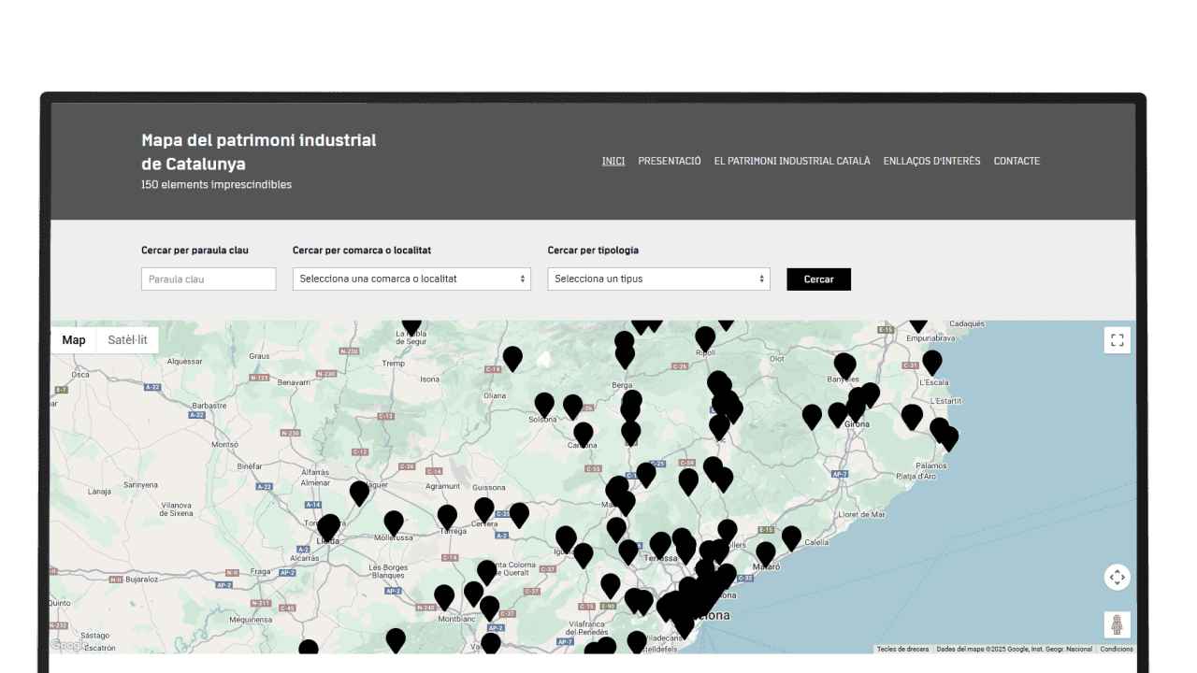Image resolution: width=1197 pixels, height=673 pixels.
Task: Switch map to Satèl·lit view
Action: [127, 340]
